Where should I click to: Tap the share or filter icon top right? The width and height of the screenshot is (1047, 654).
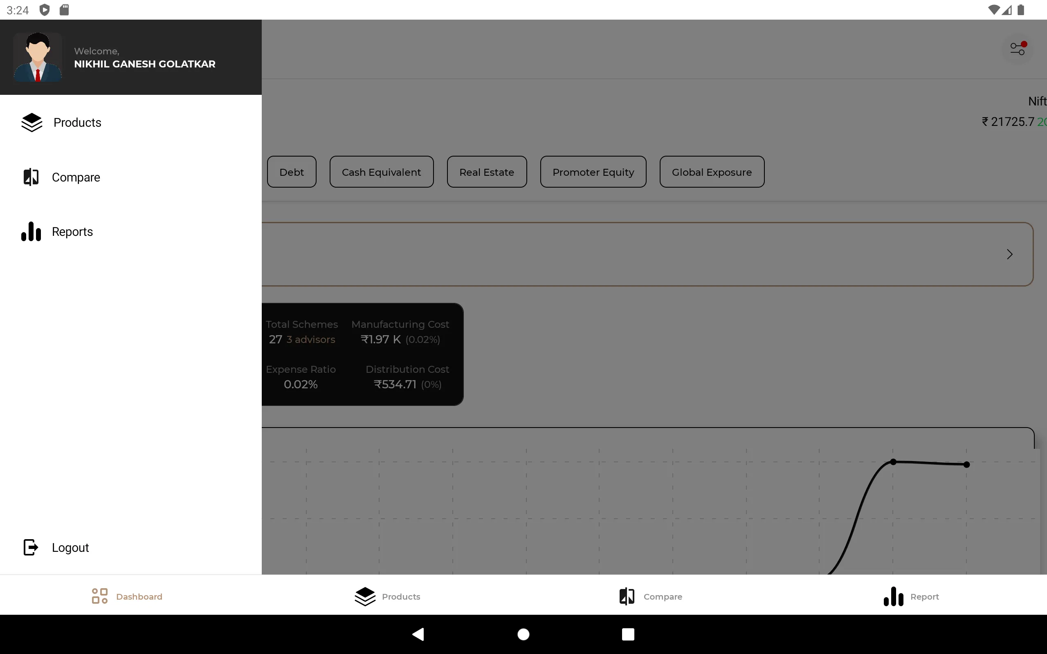pos(1017,48)
